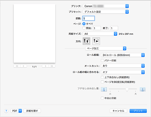Select 開始 page range radio button
Screen dimensions: 151x117
pos(84,28)
